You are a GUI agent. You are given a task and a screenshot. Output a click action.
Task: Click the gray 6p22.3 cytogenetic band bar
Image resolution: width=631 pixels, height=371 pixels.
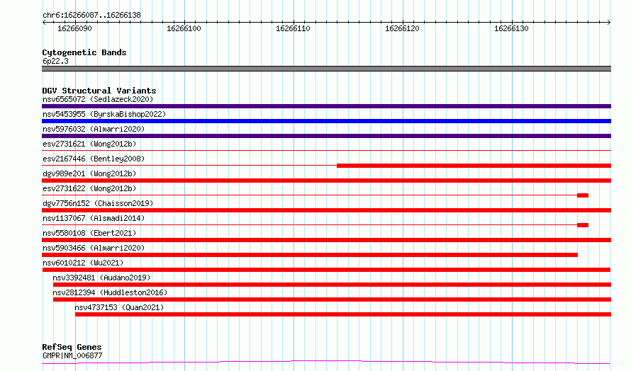(326, 69)
